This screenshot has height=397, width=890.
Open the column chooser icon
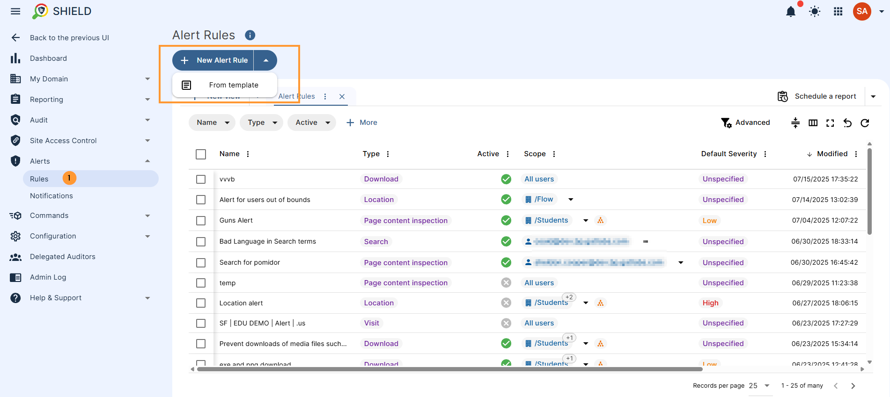(x=813, y=123)
